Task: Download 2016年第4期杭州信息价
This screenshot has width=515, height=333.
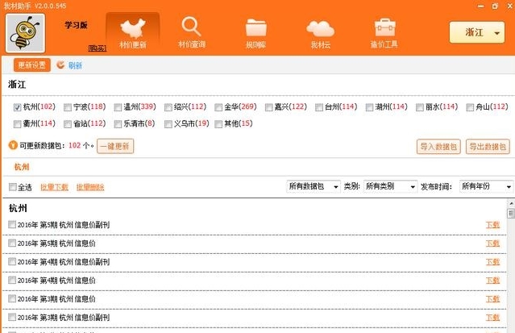Action: click(x=492, y=281)
